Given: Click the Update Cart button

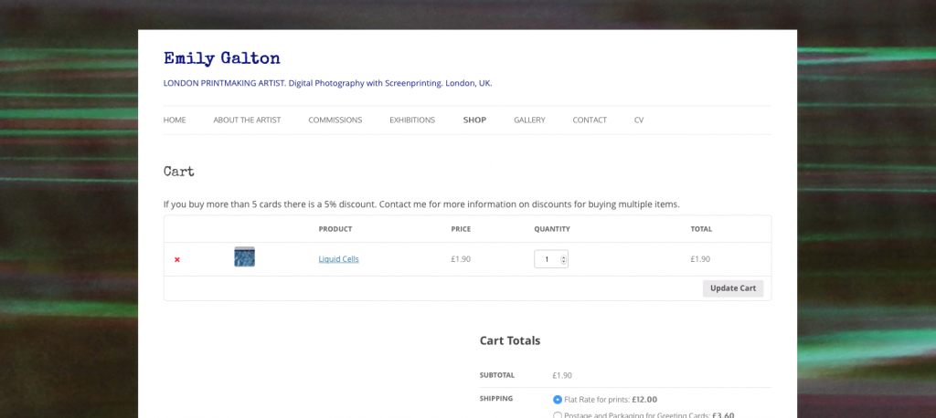Looking at the screenshot, I should point(732,288).
